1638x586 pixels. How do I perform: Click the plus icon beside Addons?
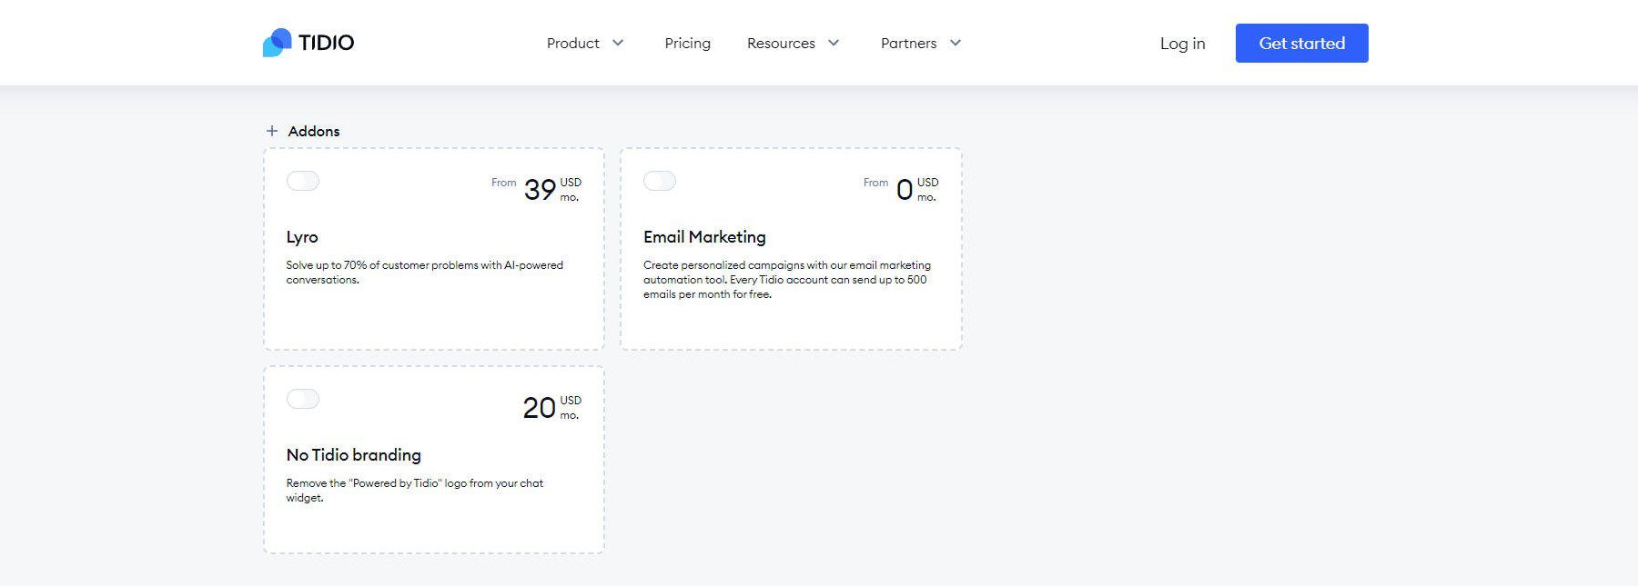271,131
